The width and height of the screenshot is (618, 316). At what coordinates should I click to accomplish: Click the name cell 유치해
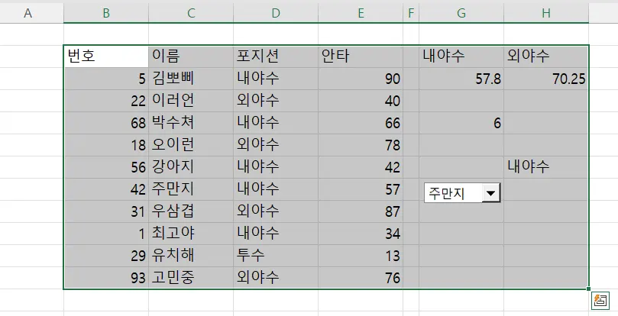[191, 256]
